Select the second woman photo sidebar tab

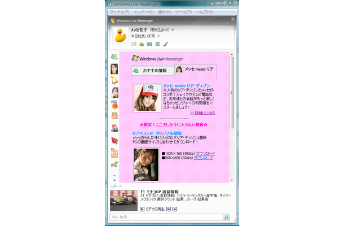click(x=114, y=93)
